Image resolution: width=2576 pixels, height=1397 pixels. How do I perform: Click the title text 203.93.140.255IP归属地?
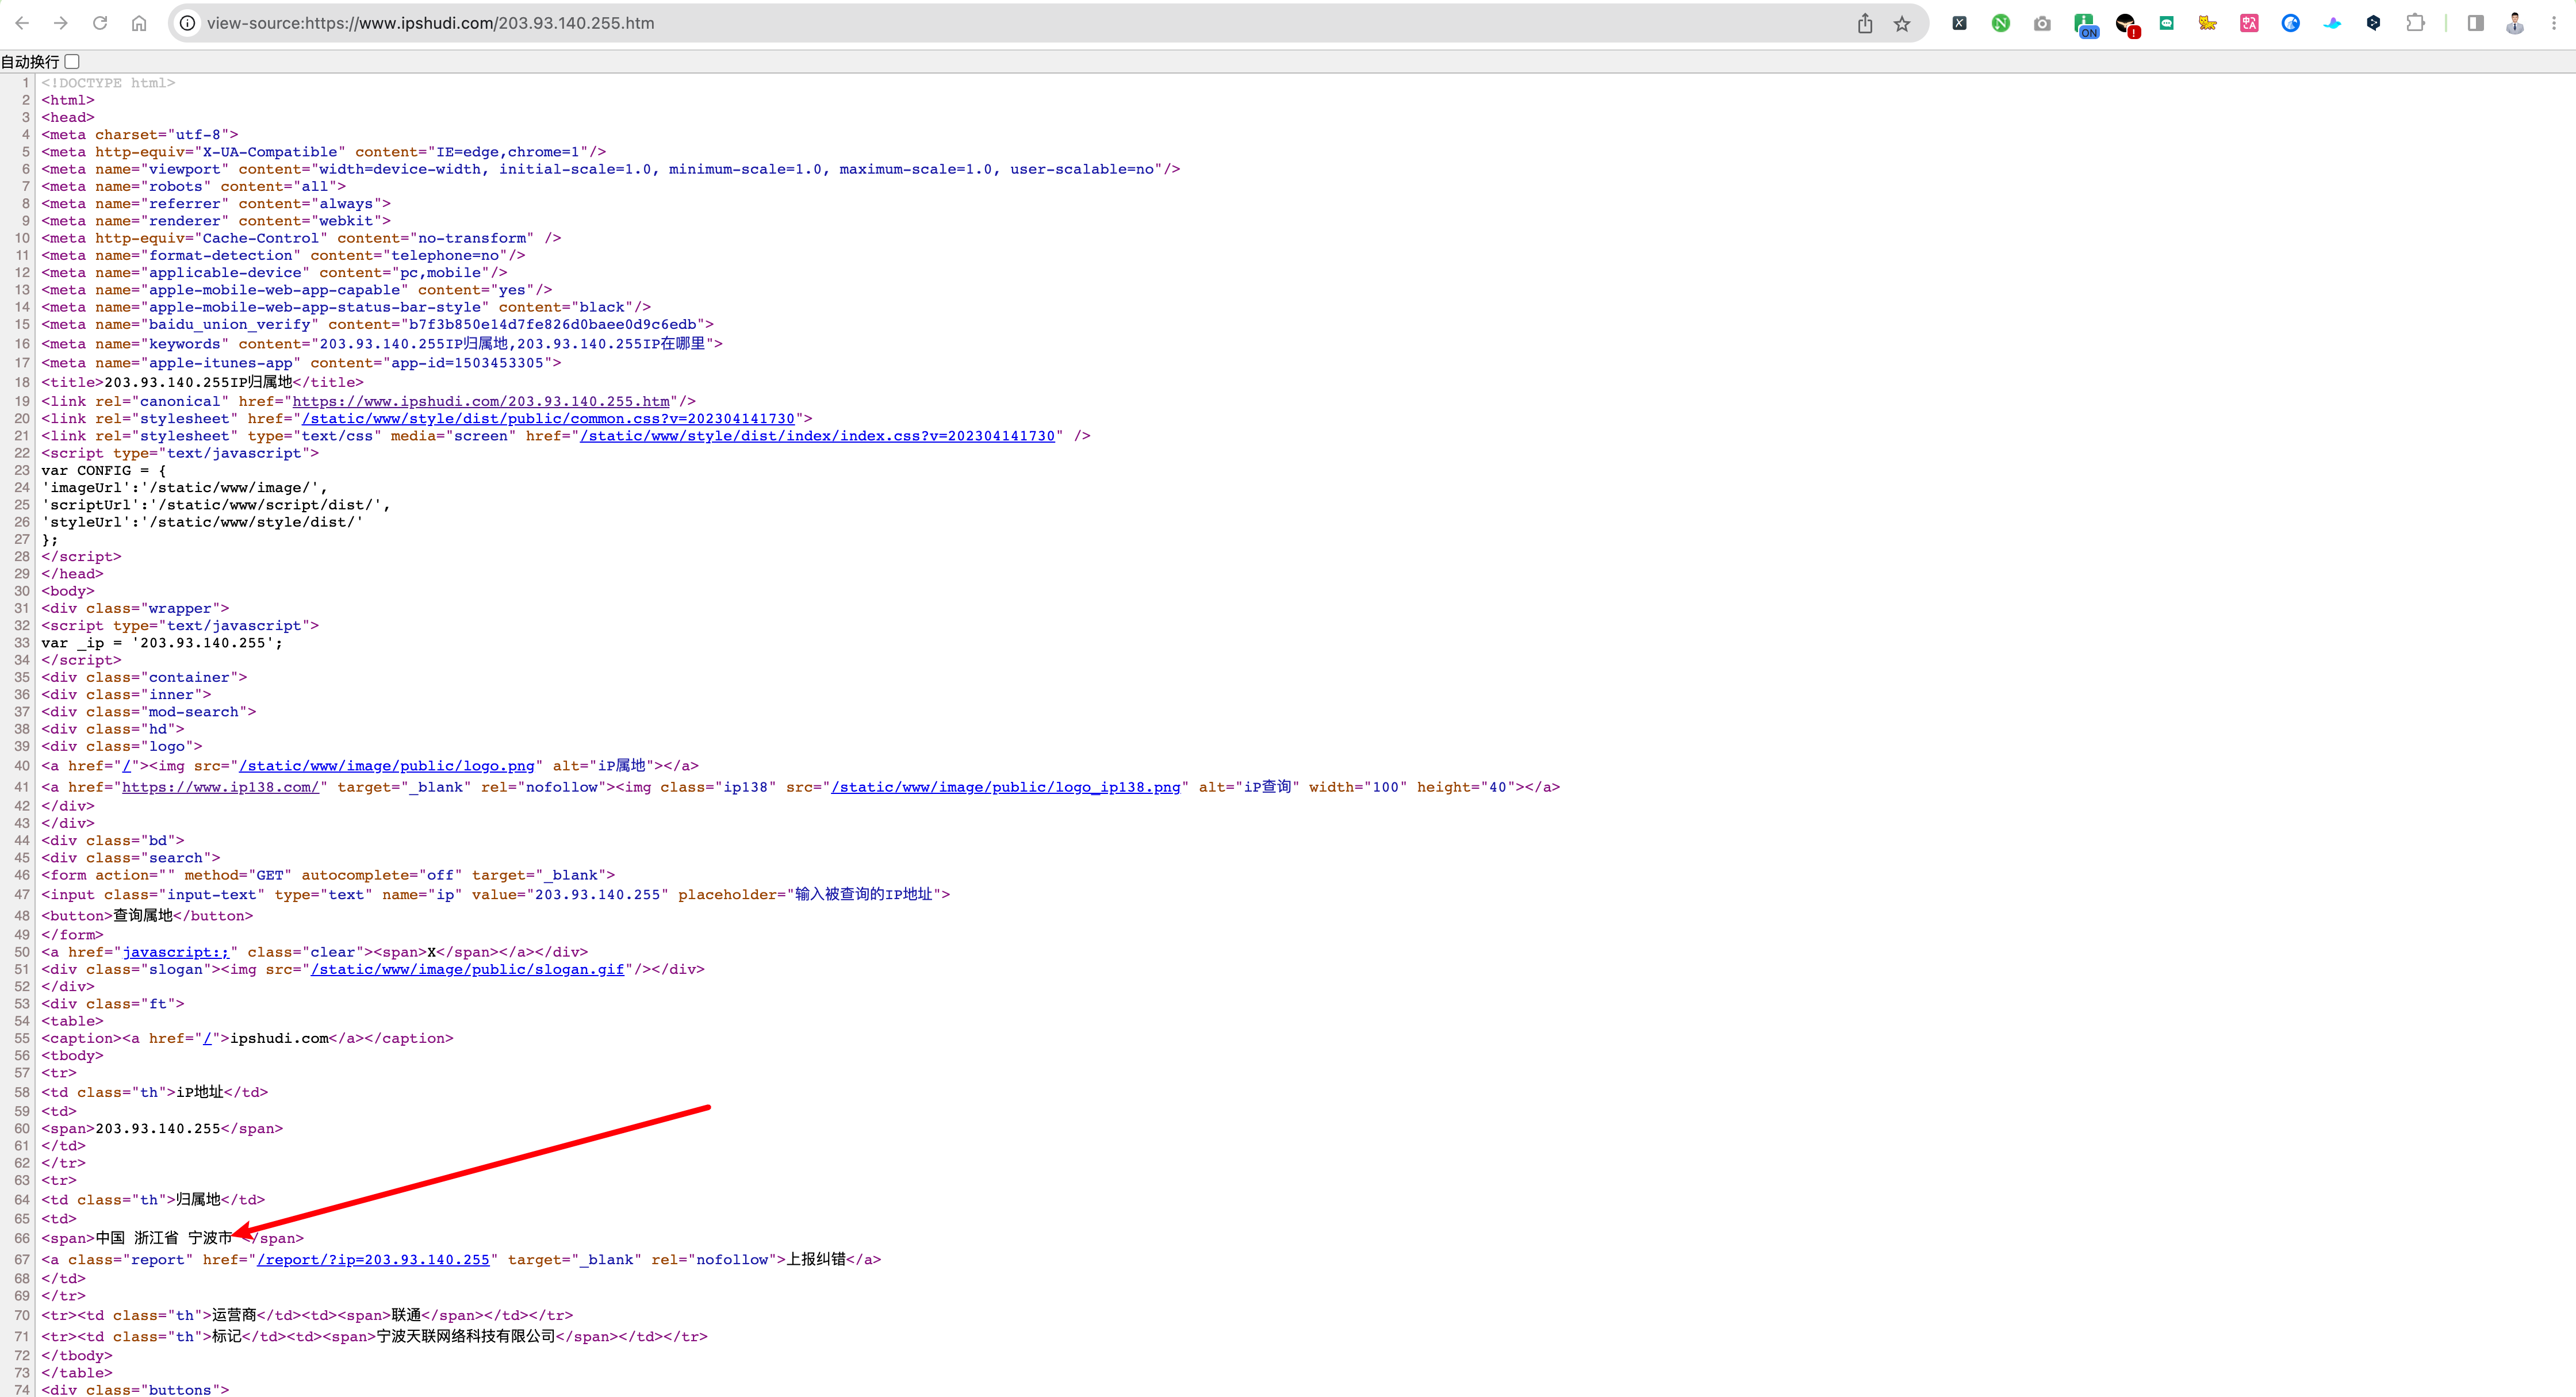pos(198,382)
